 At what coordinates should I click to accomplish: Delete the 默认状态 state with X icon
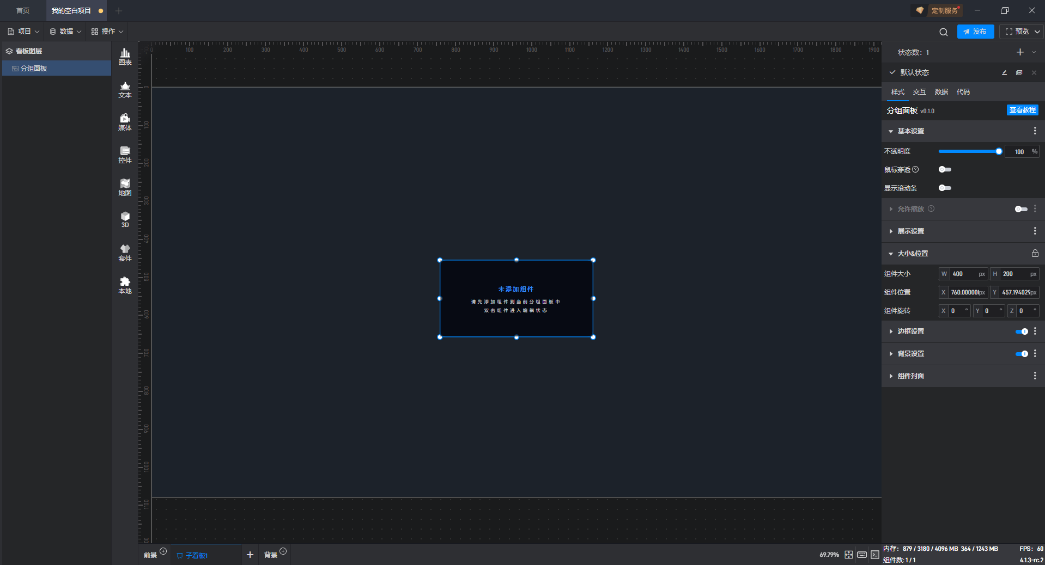pyautogui.click(x=1034, y=72)
